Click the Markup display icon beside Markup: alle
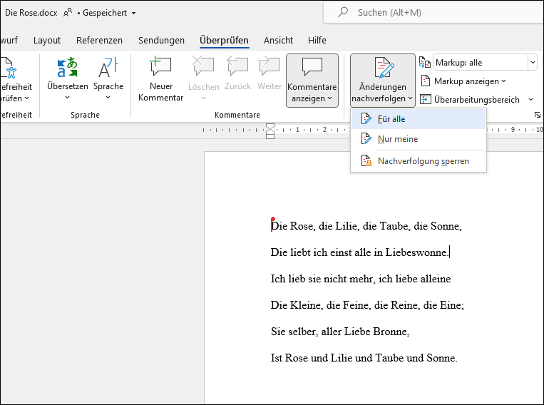Viewport: 544px width, 405px height. tap(425, 63)
